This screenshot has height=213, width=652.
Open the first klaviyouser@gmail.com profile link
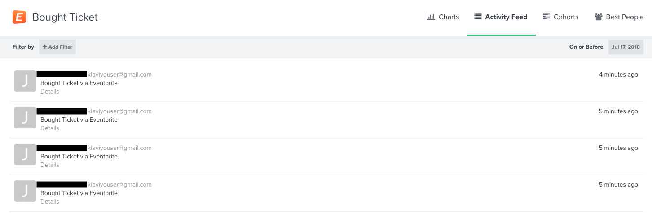pyautogui.click(x=119, y=74)
